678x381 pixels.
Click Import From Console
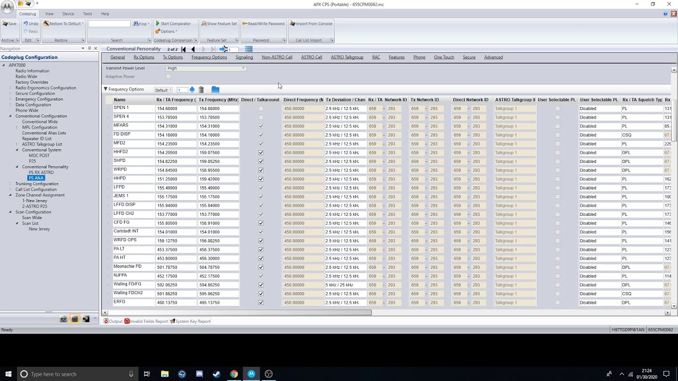click(311, 24)
